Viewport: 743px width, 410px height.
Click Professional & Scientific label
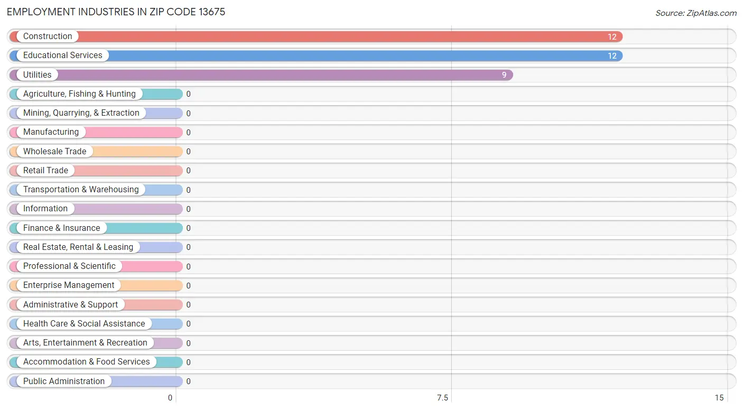69,266
